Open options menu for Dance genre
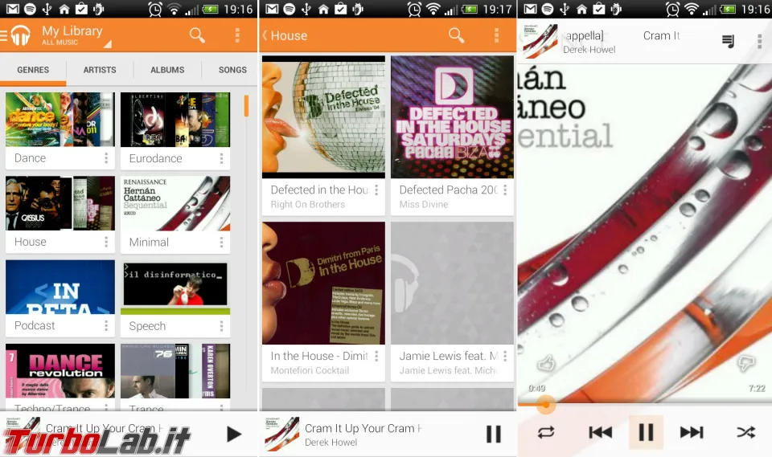The width and height of the screenshot is (772, 457). [106, 158]
